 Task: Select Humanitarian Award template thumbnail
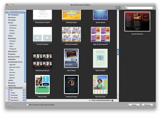point(43,15)
